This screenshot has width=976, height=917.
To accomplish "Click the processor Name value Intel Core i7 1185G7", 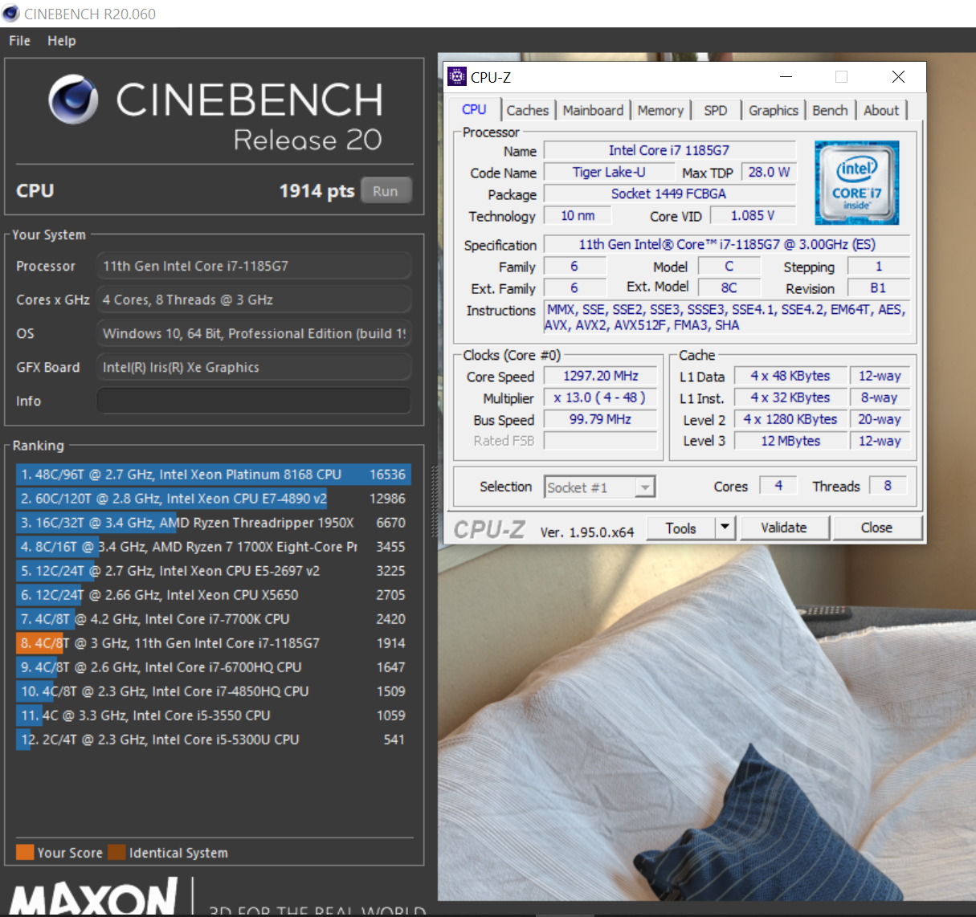I will pyautogui.click(x=669, y=150).
